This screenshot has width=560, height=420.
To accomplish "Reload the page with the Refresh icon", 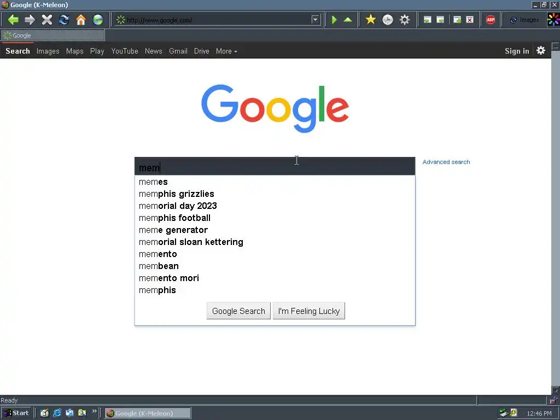I will click(x=64, y=20).
